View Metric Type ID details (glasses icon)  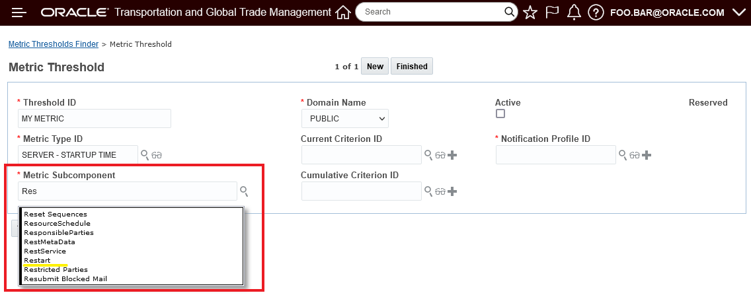click(157, 155)
